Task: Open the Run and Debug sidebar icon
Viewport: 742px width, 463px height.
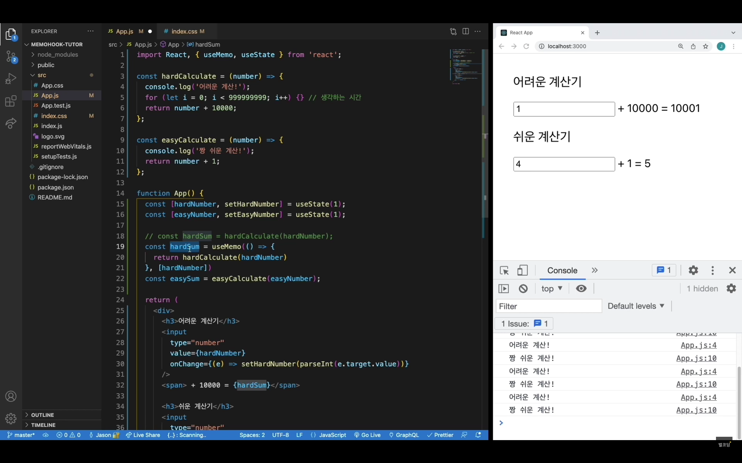Action: [x=11, y=79]
